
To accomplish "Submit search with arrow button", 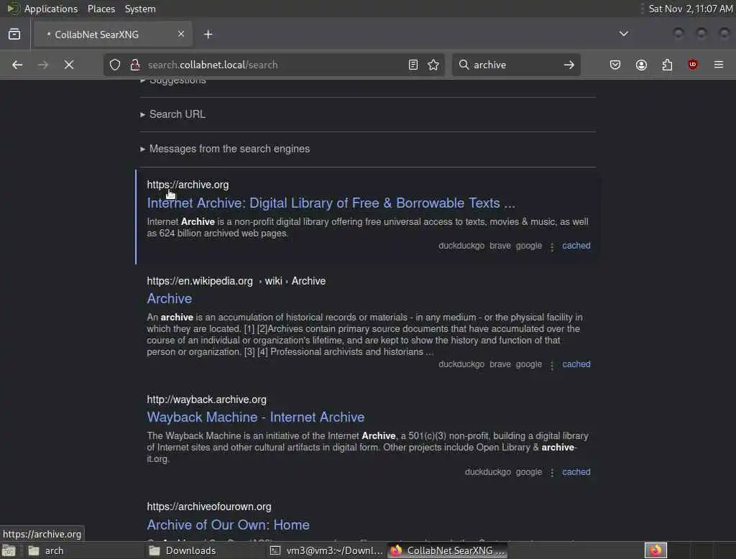I will pos(569,65).
